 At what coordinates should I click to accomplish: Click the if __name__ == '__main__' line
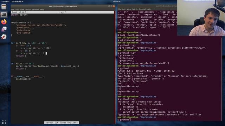tap(27, 77)
